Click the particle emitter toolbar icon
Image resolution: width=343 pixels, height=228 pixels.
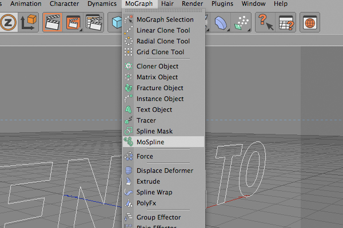[241, 23]
